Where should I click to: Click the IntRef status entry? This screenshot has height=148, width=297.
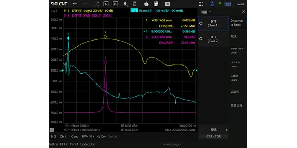point(74,144)
